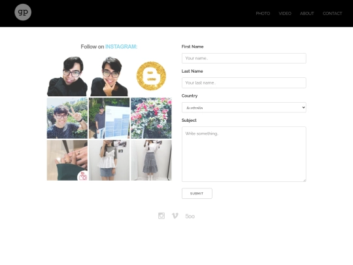The image size is (353, 265).
Task: Click the SUBMIT button
Action: (197, 193)
